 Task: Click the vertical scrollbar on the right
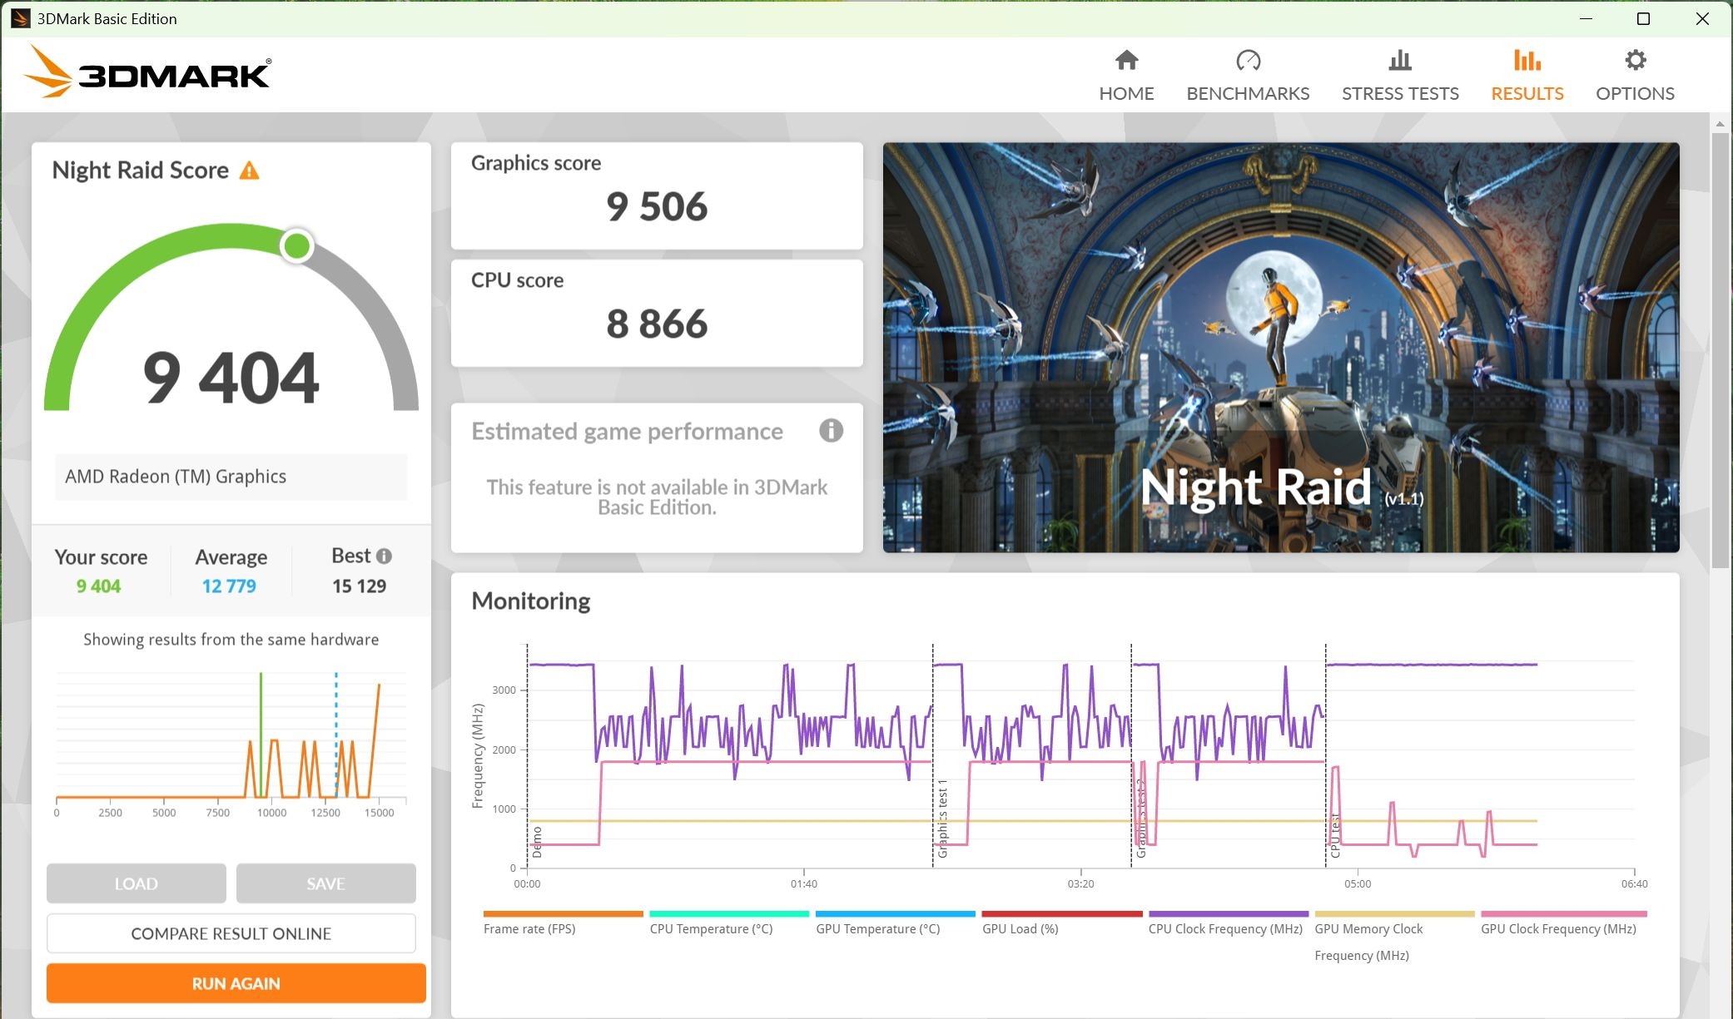(x=1720, y=349)
